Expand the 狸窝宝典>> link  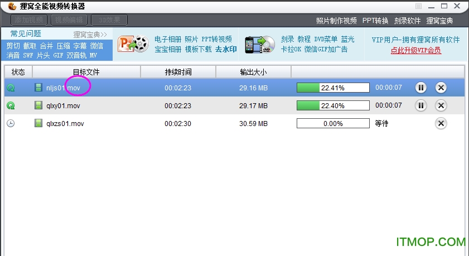pyautogui.click(x=90, y=35)
